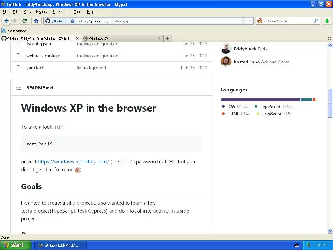Open kostadriano contributor profile link
Image resolution: width=333 pixels, height=250 pixels.
pos(261,62)
